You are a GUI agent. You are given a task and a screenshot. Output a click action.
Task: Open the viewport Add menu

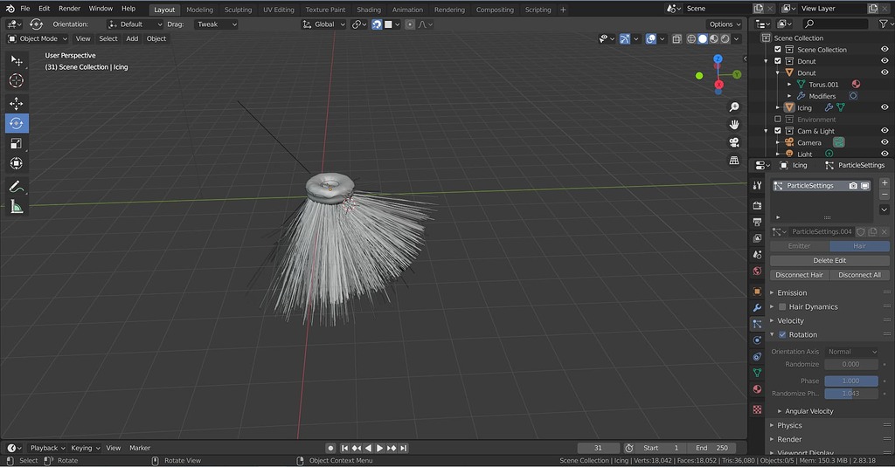tap(132, 38)
